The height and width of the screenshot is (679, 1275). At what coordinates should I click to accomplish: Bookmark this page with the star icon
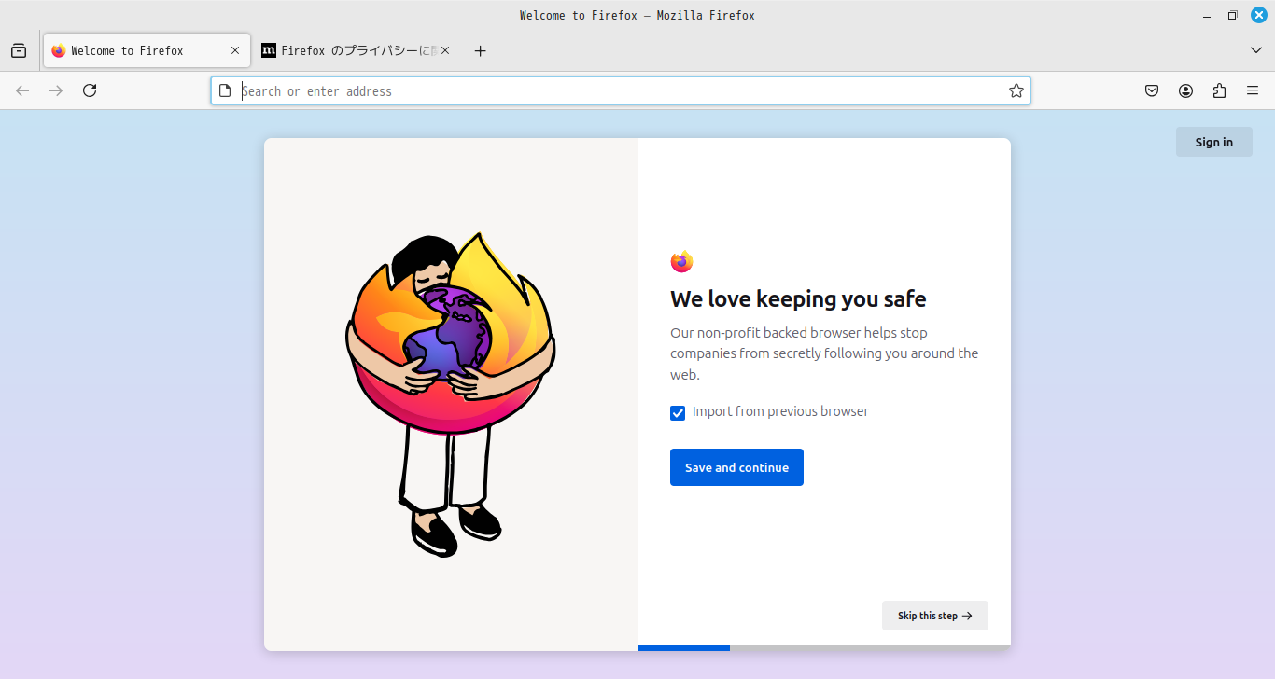click(x=1016, y=90)
